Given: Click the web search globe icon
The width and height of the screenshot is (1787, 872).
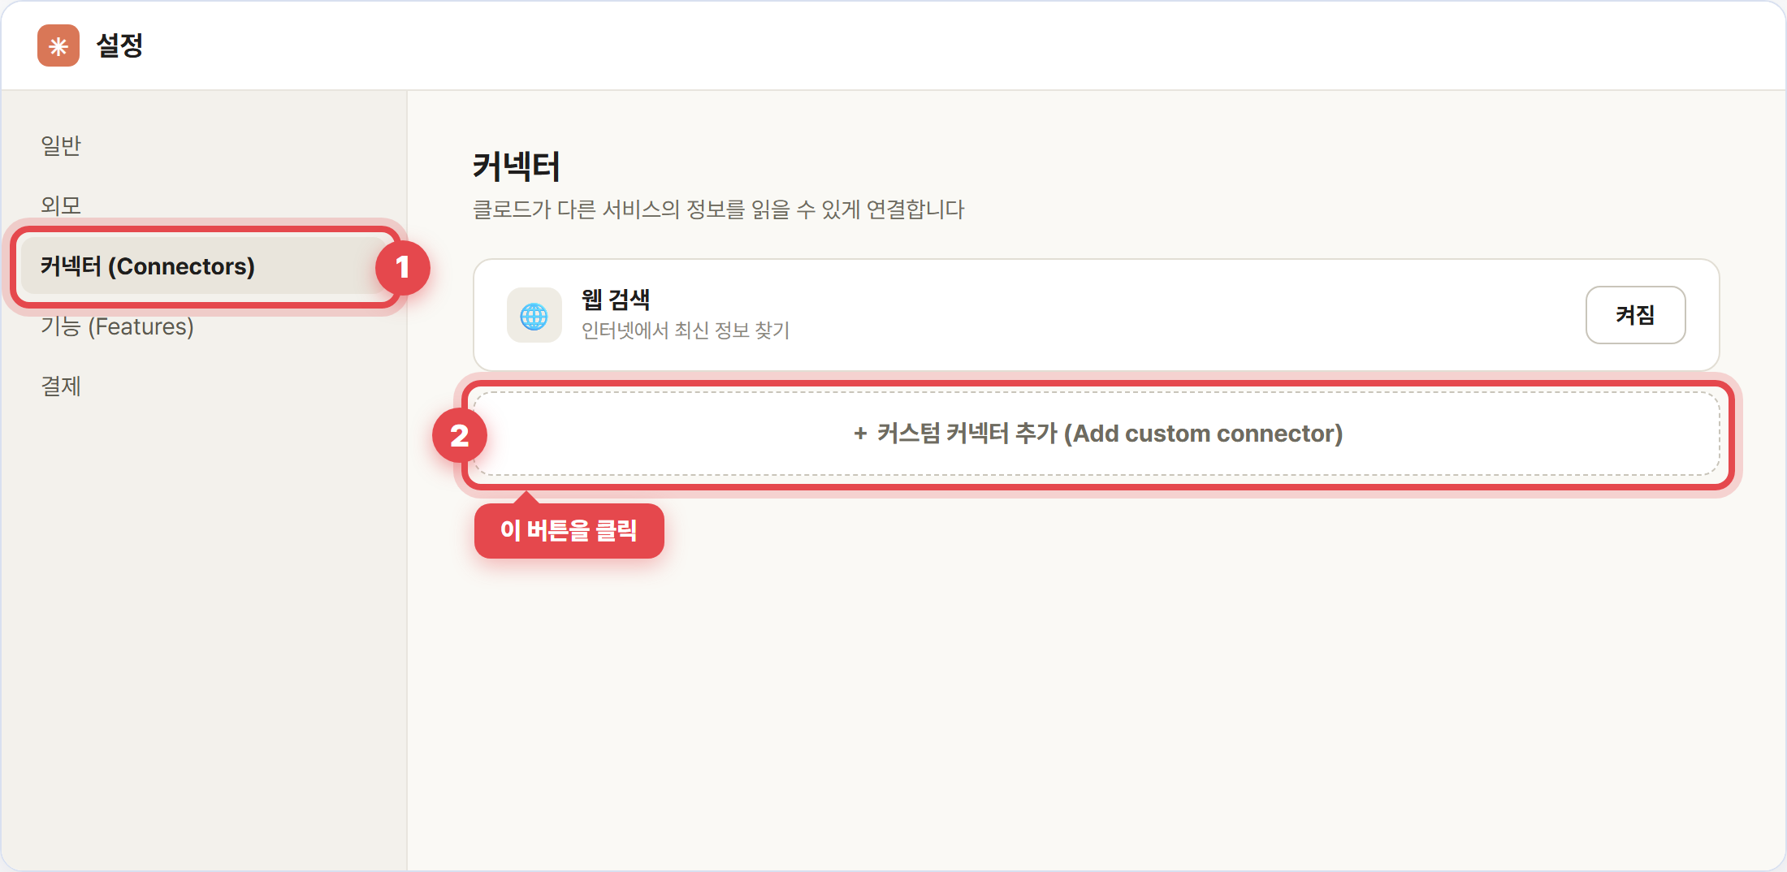Looking at the screenshot, I should 534,315.
